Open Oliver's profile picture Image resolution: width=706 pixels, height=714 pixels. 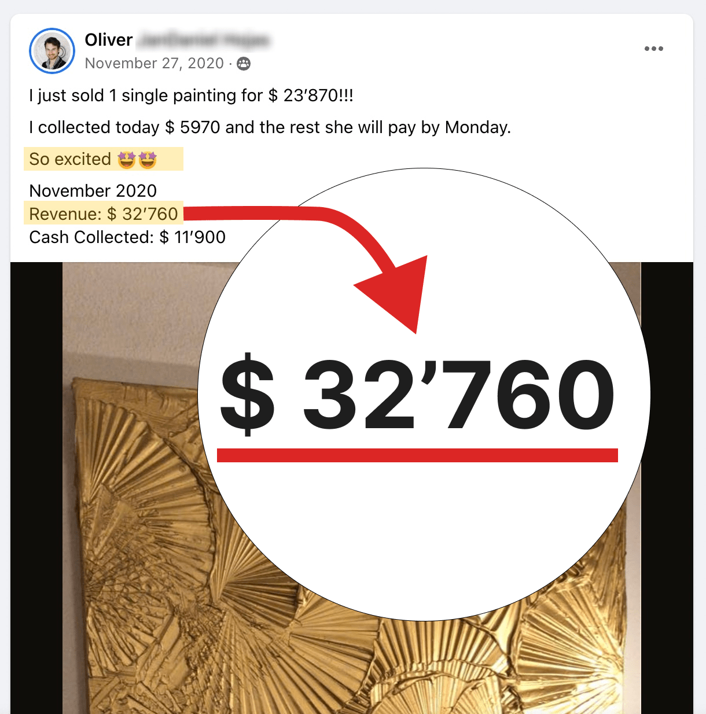pos(52,51)
